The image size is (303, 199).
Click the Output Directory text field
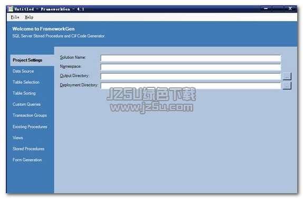point(191,76)
